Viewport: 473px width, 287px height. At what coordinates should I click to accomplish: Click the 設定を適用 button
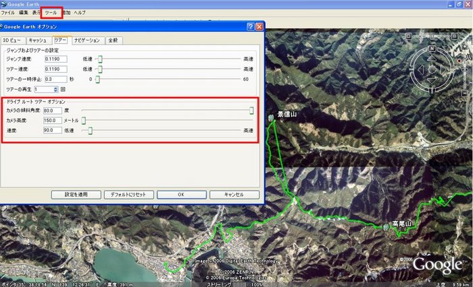coord(76,195)
